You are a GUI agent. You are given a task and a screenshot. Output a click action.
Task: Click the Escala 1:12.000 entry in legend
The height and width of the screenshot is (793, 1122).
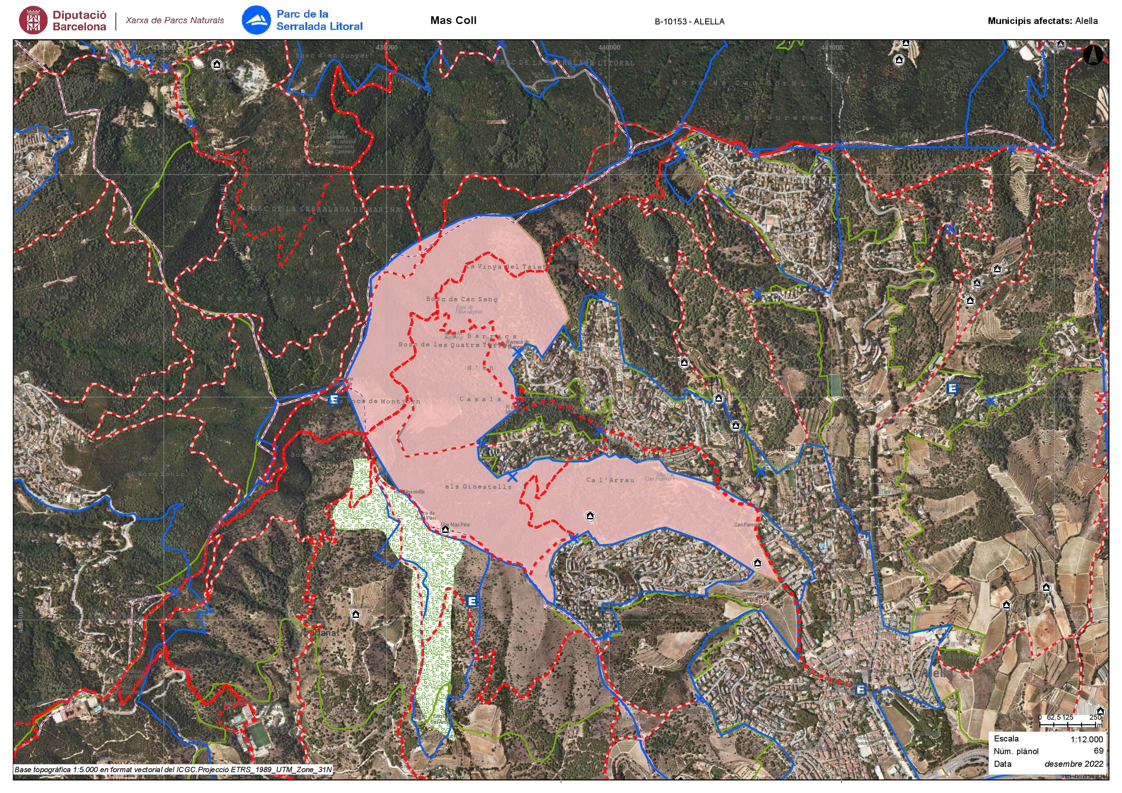[x=1048, y=739]
